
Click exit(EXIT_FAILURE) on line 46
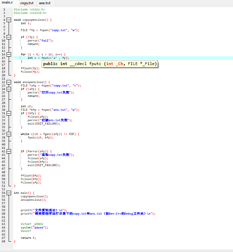(44, 165)
